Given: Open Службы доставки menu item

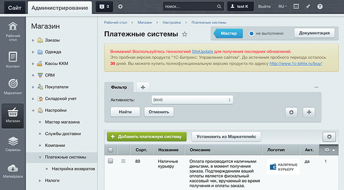Looking at the screenshot, I should point(63,133).
